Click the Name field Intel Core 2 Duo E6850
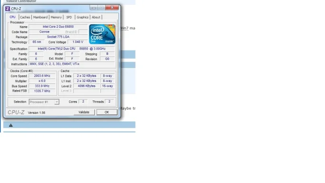The image size is (325, 183). pyautogui.click(x=58, y=27)
